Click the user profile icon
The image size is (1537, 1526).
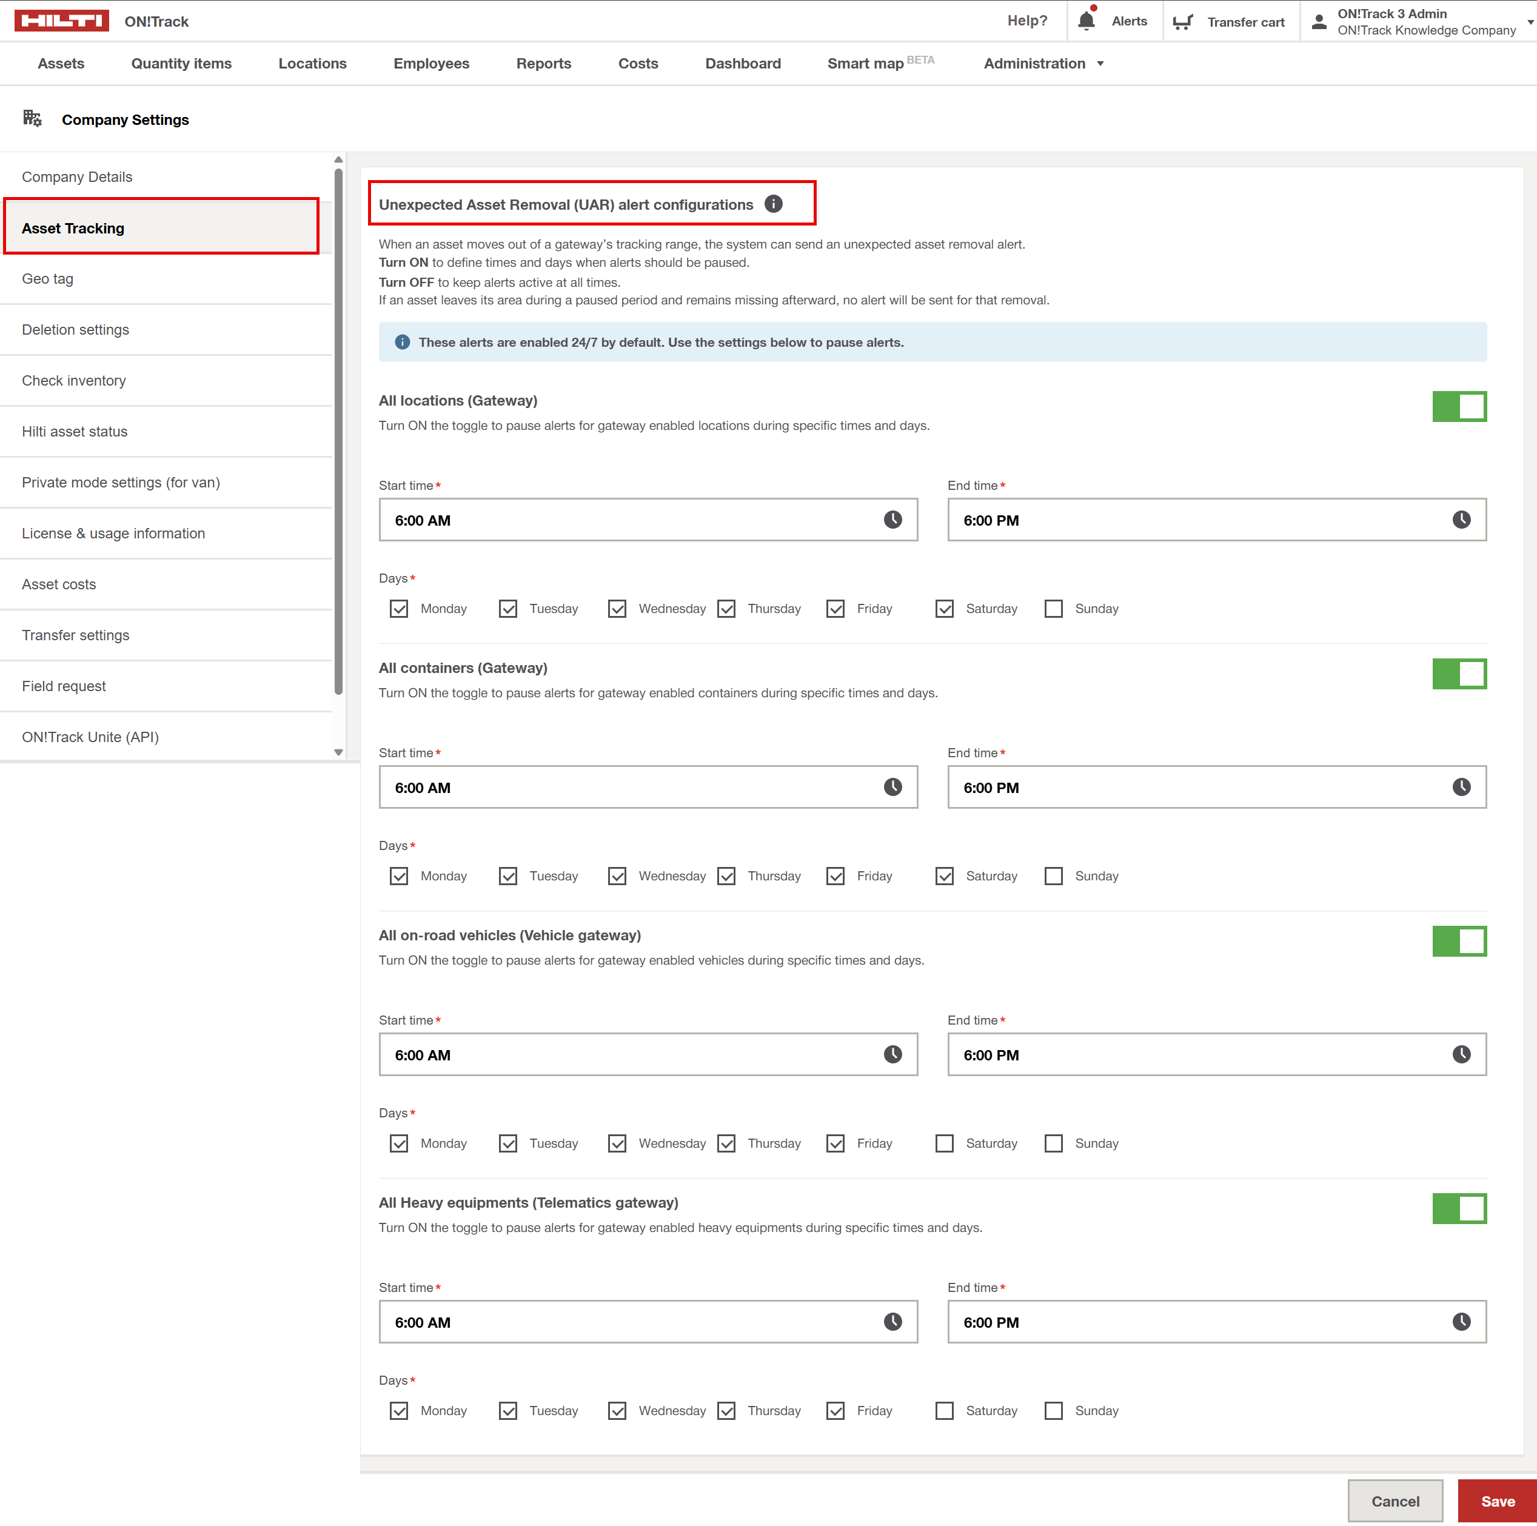1318,21
